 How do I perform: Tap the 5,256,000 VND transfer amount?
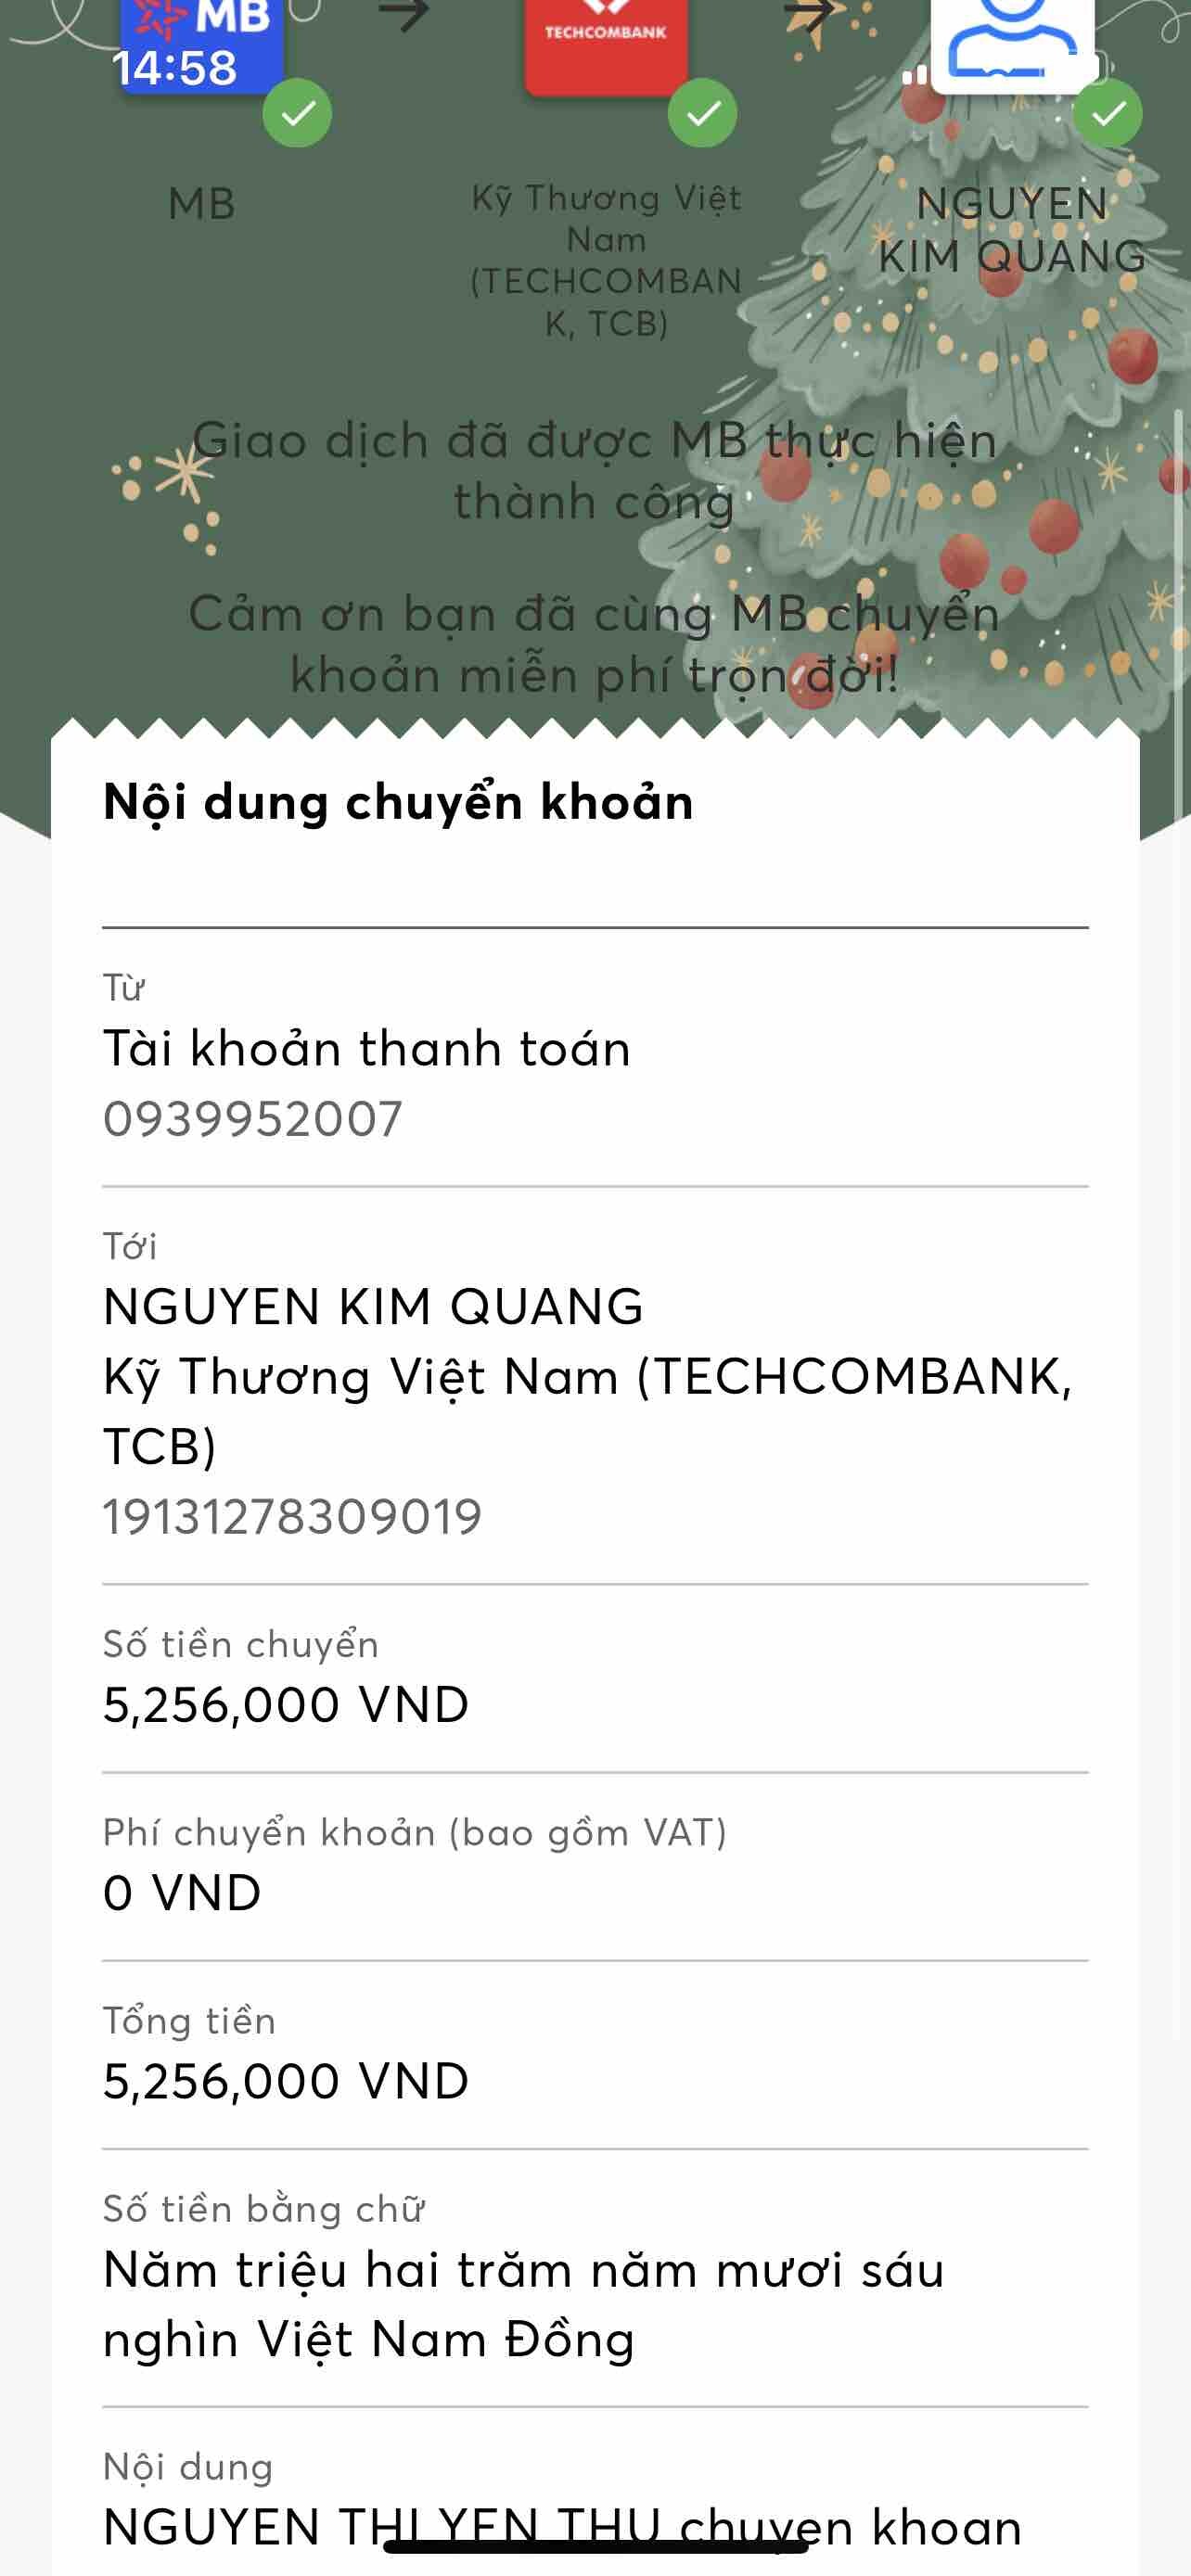[x=286, y=1705]
